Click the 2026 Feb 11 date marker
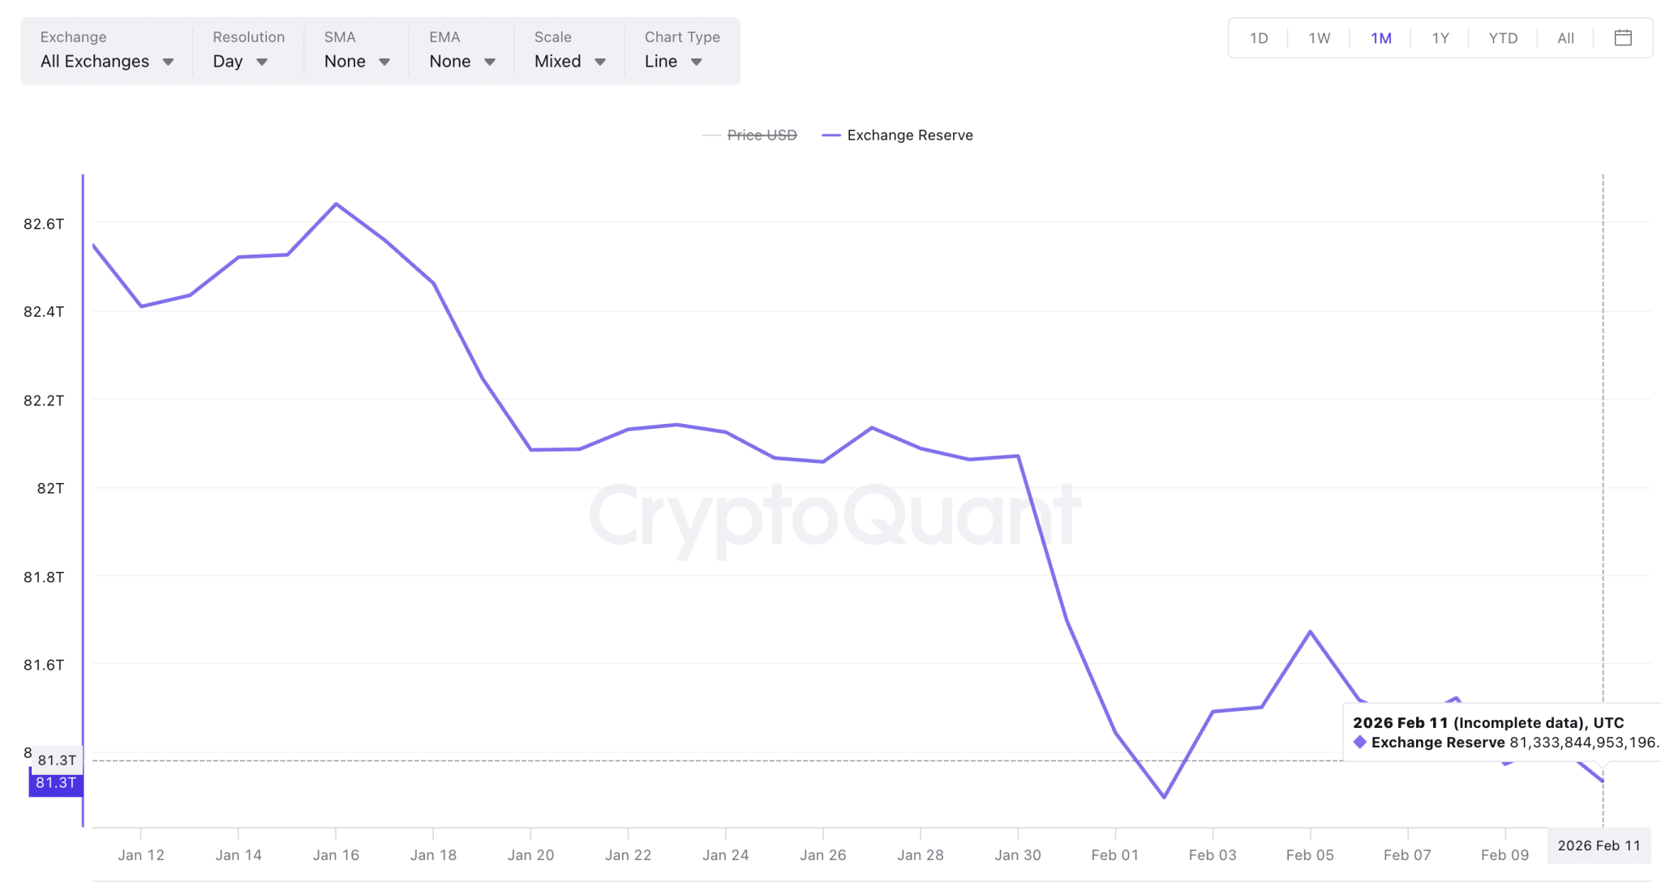The width and height of the screenshot is (1661, 882). tap(1599, 846)
